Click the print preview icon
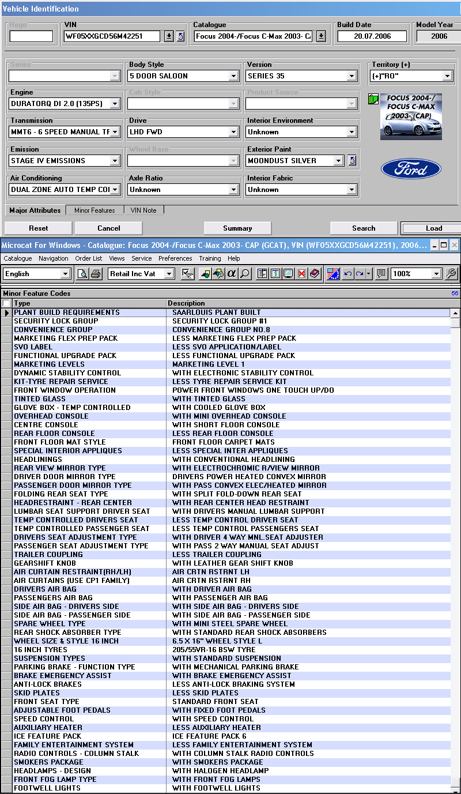Viewport: 461px width, 794px height. (x=82, y=274)
